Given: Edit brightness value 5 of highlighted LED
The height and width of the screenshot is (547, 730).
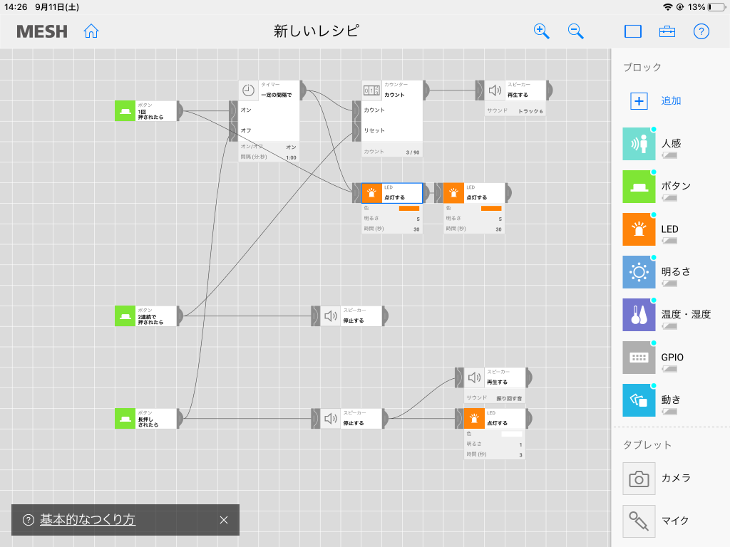Looking at the screenshot, I should [418, 219].
